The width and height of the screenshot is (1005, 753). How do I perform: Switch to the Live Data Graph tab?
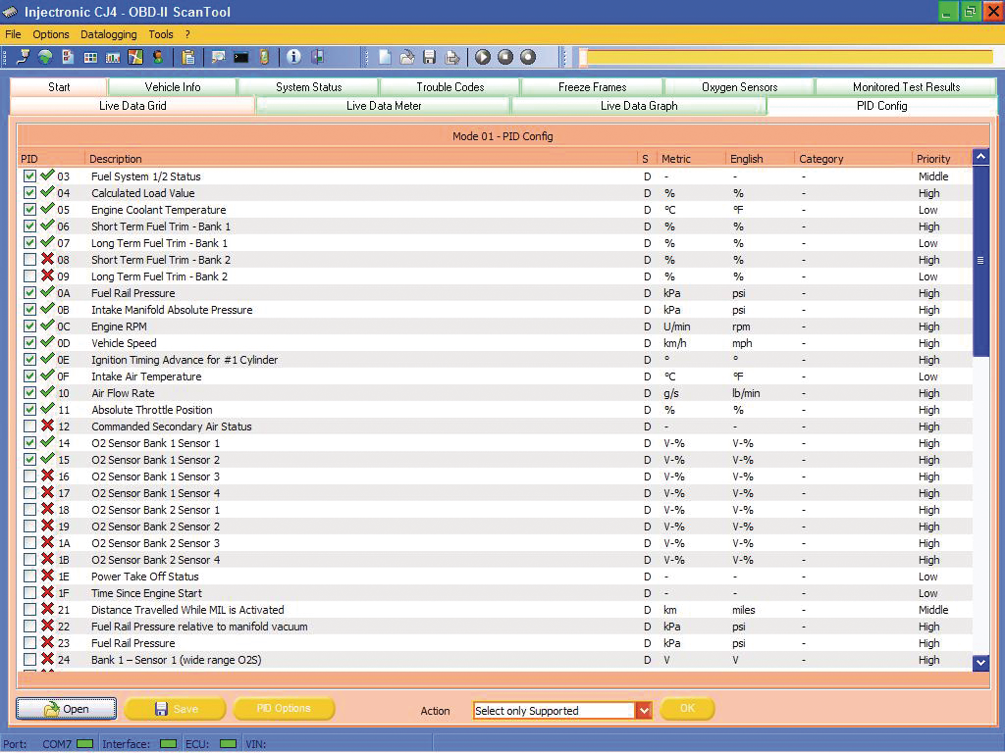[x=639, y=105]
